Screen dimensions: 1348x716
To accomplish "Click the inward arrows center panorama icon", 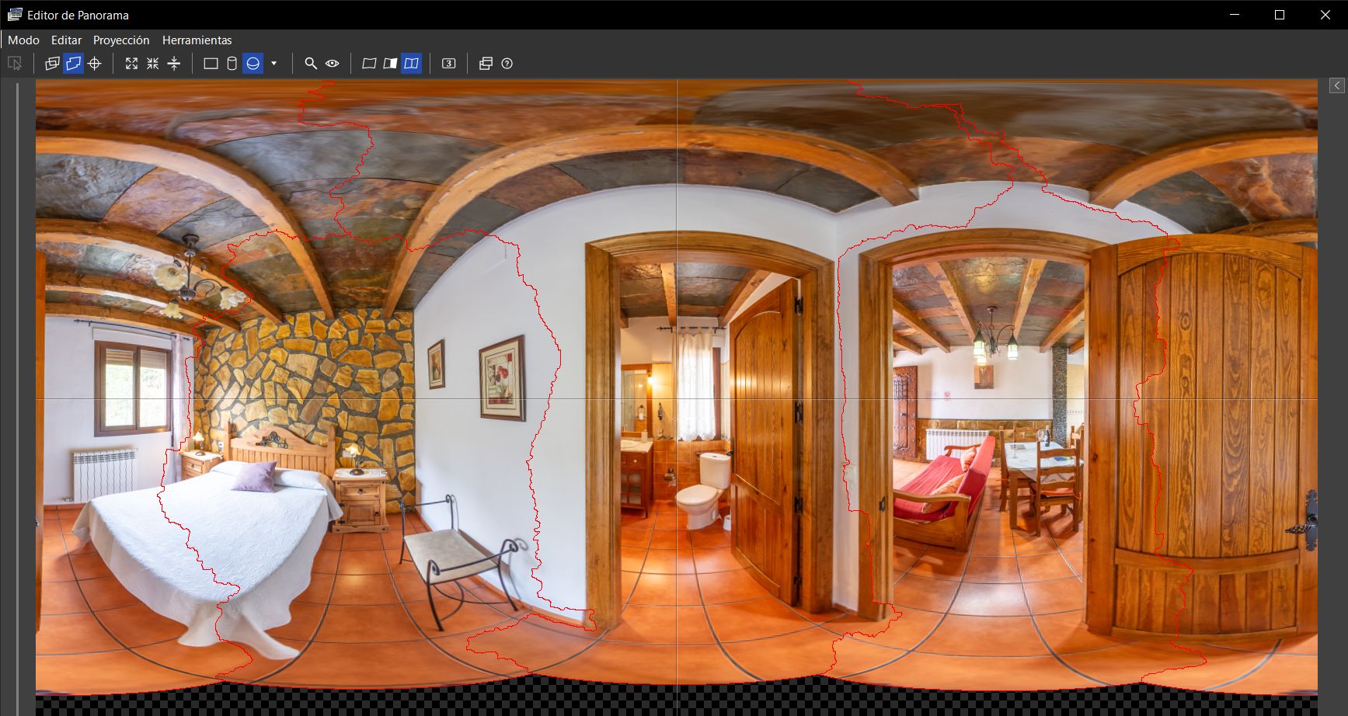I will [x=152, y=64].
